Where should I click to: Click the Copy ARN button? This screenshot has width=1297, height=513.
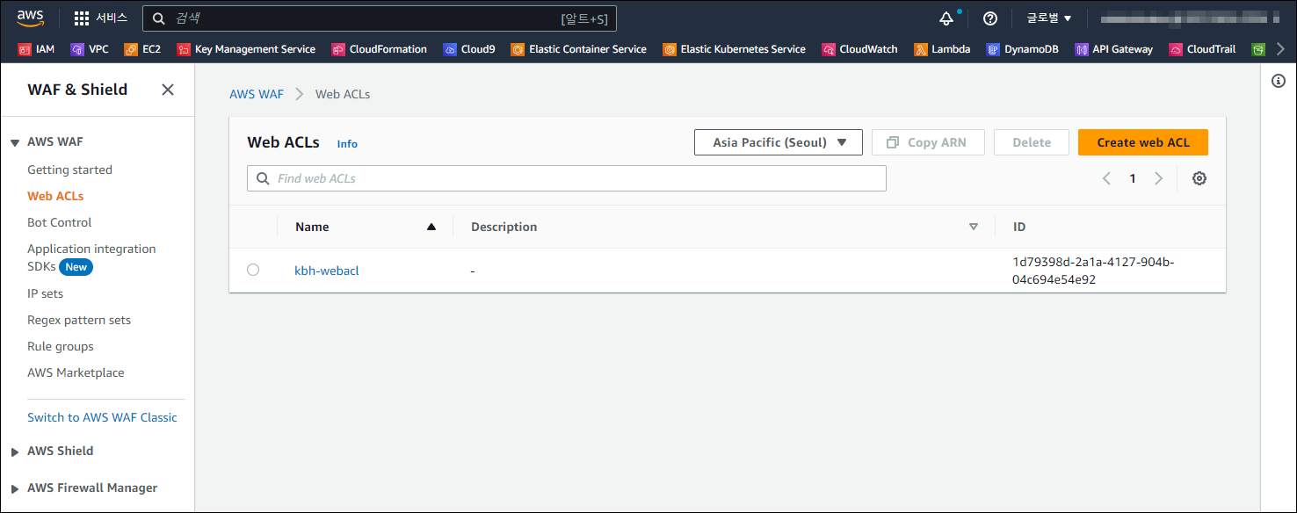[928, 142]
